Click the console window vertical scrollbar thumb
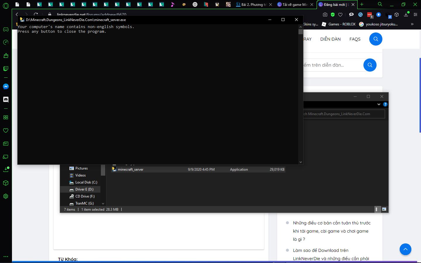 301,32
